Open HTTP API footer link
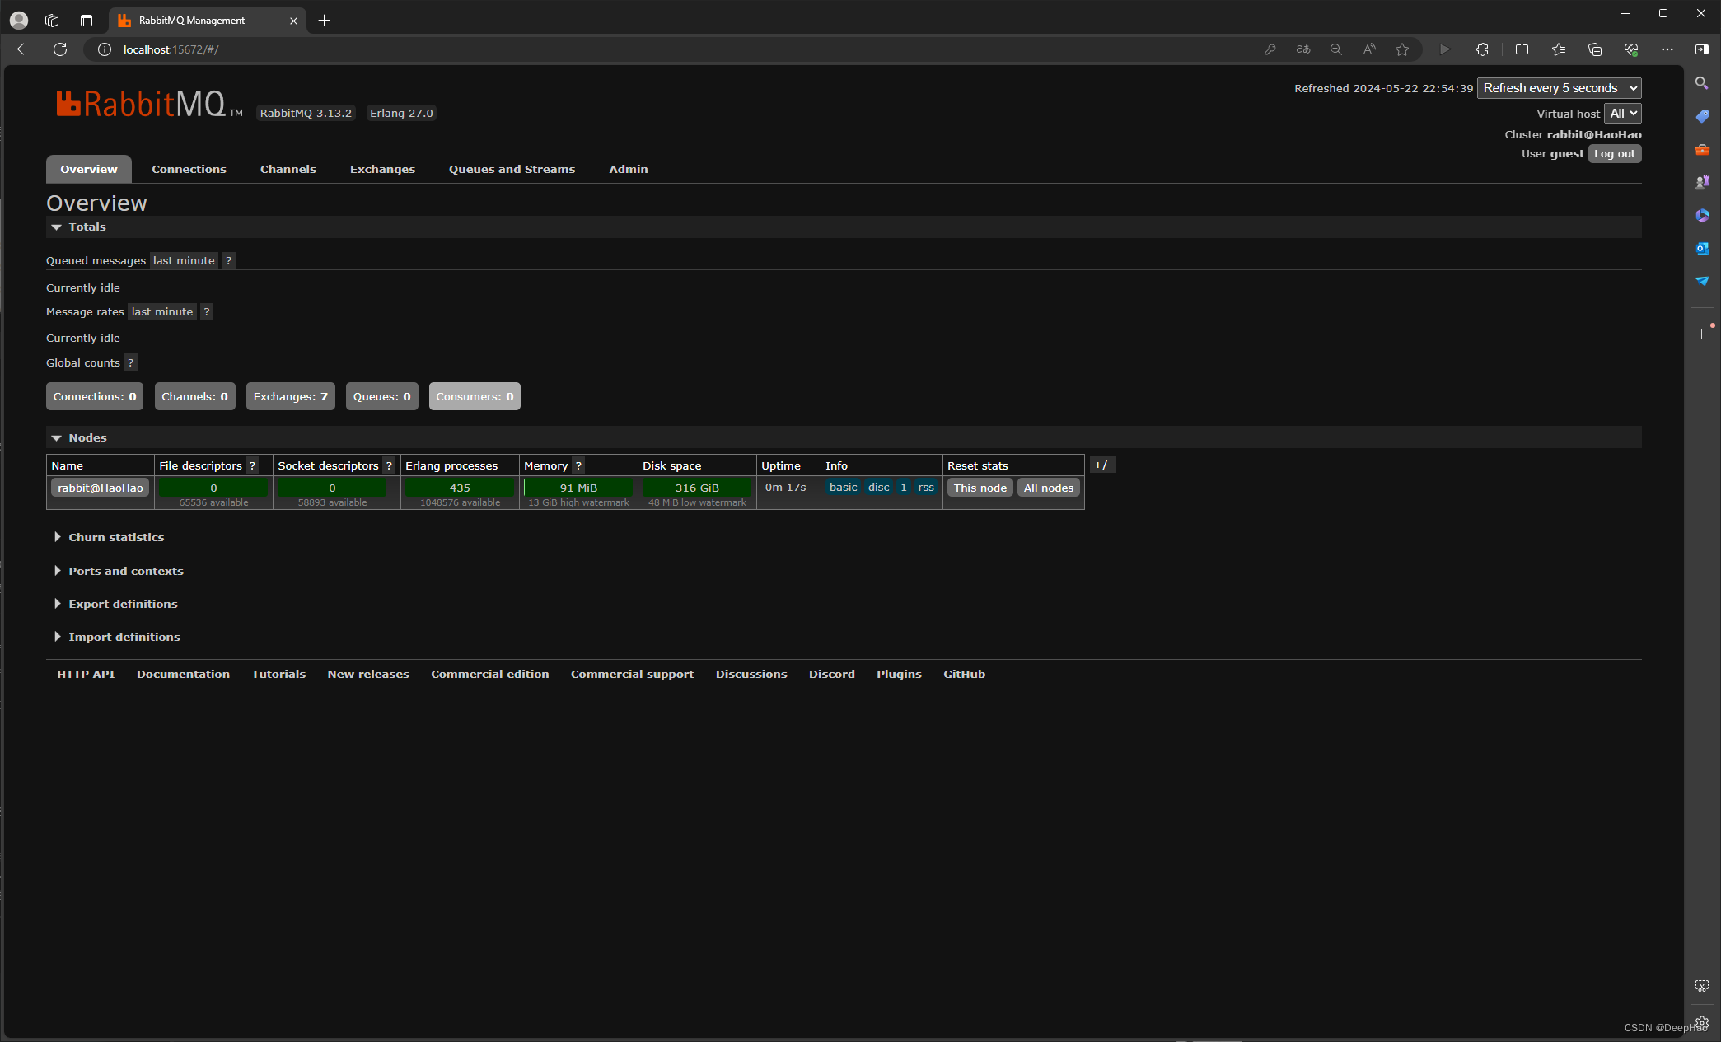This screenshot has width=1721, height=1042. tap(86, 674)
